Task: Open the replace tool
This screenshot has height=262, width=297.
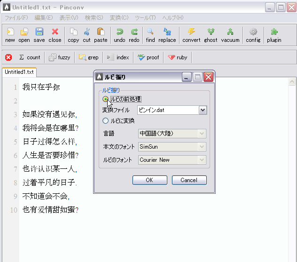Action: 167,35
